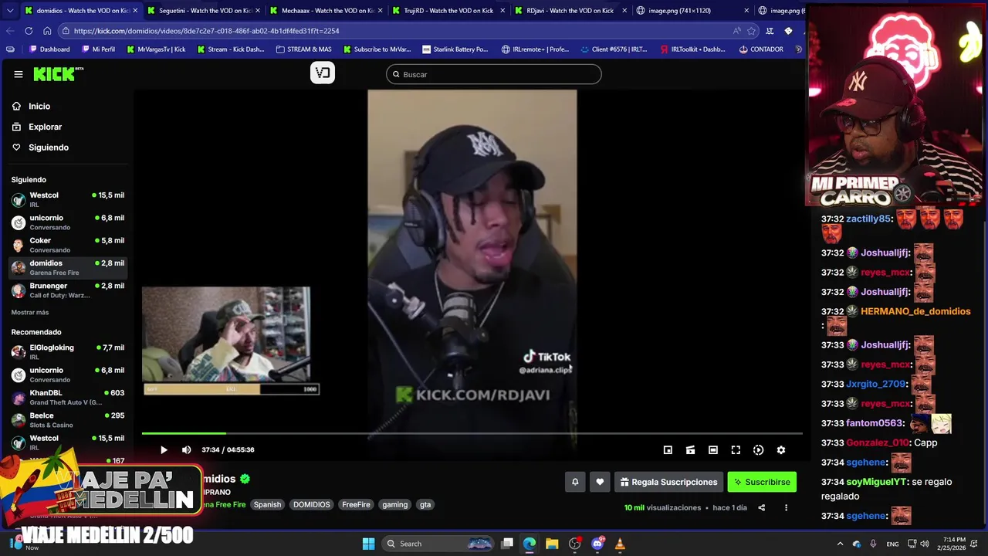Show hidden system tray icons
Screen dimensions: 988x556
[841, 544]
